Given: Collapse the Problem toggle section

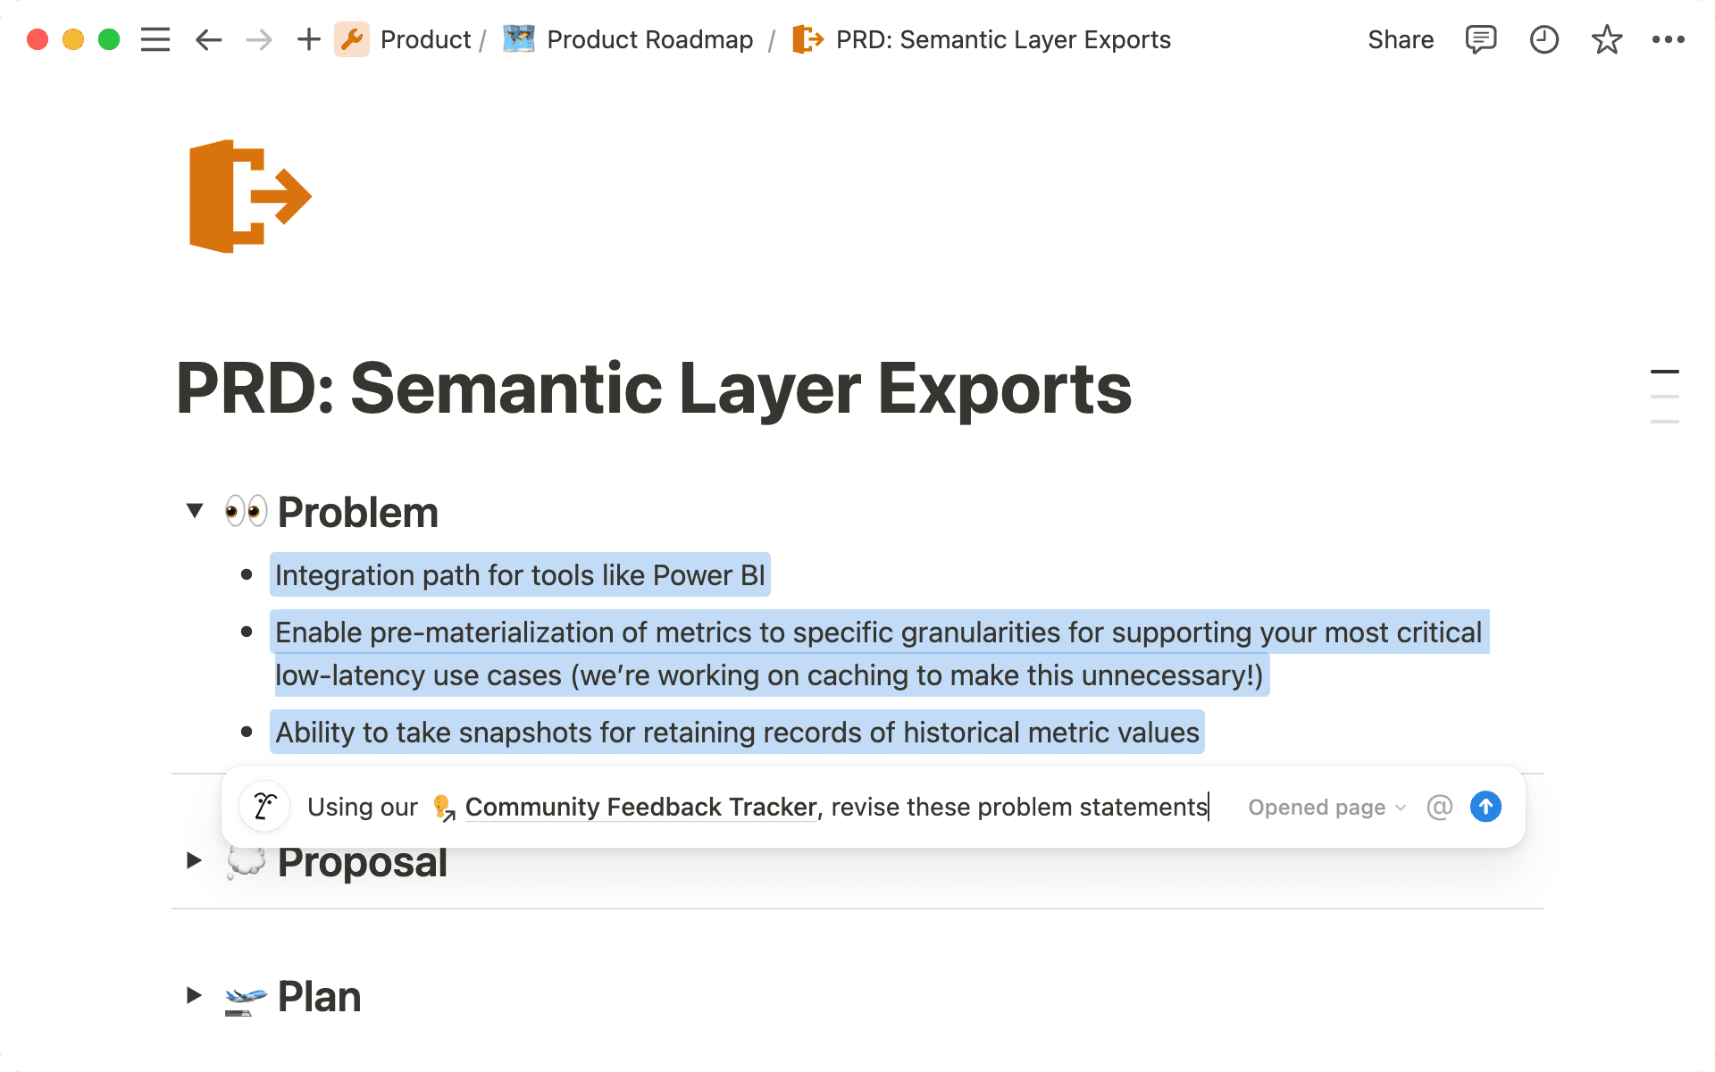Looking at the screenshot, I should coord(195,511).
